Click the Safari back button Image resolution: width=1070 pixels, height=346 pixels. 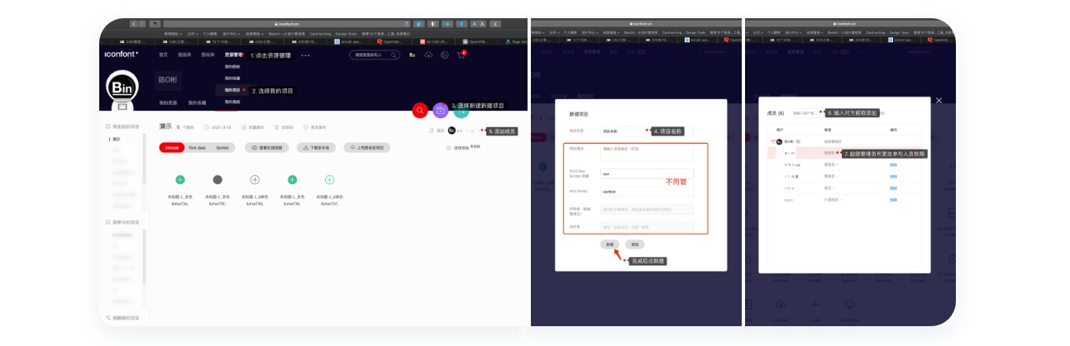[x=133, y=24]
